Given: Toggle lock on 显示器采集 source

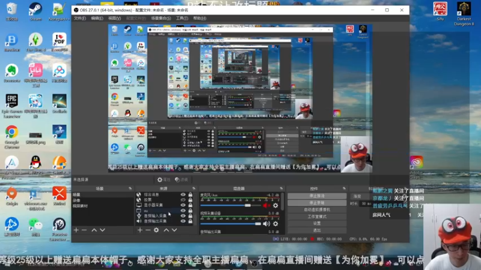Looking at the screenshot, I should point(191,205).
